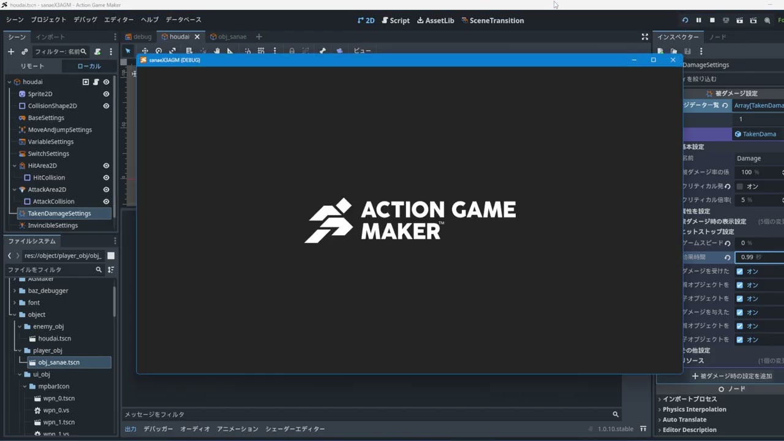Switch to the インポート dock tab
Screen dimensions: 784x441
point(50,37)
